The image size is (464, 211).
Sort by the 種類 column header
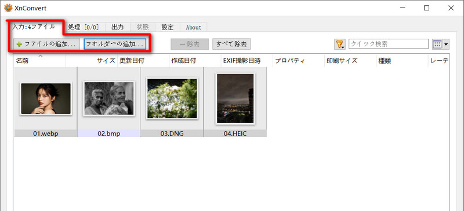click(x=403, y=61)
